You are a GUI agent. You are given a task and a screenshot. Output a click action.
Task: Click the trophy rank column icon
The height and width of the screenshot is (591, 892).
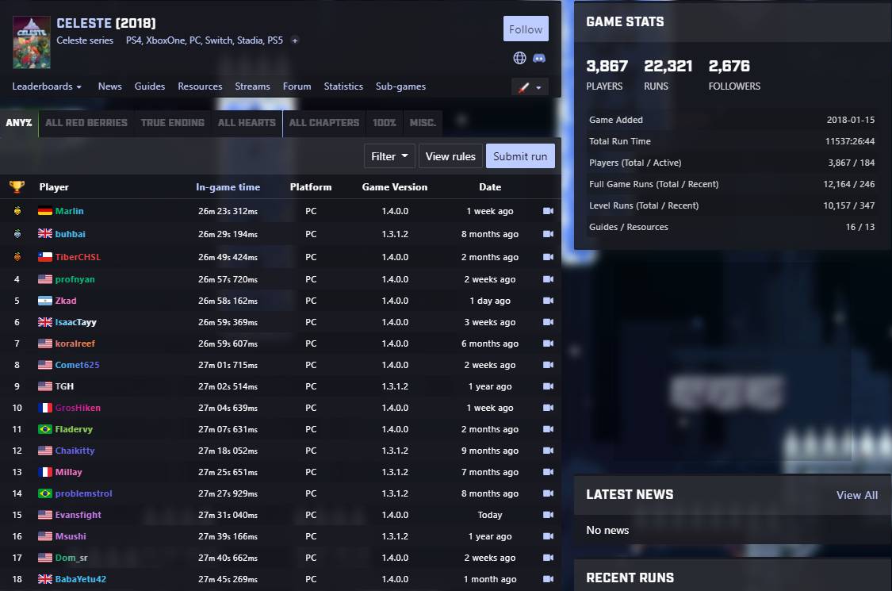coord(17,186)
